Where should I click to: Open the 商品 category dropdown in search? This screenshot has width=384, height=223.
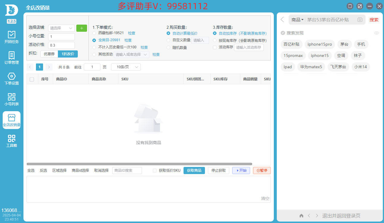[x=297, y=20]
